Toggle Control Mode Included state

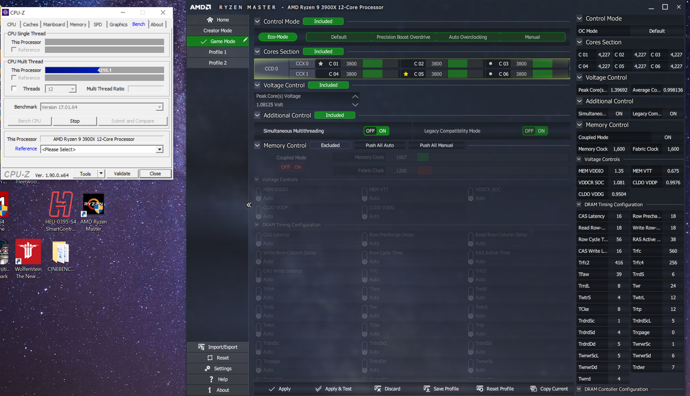(x=323, y=21)
